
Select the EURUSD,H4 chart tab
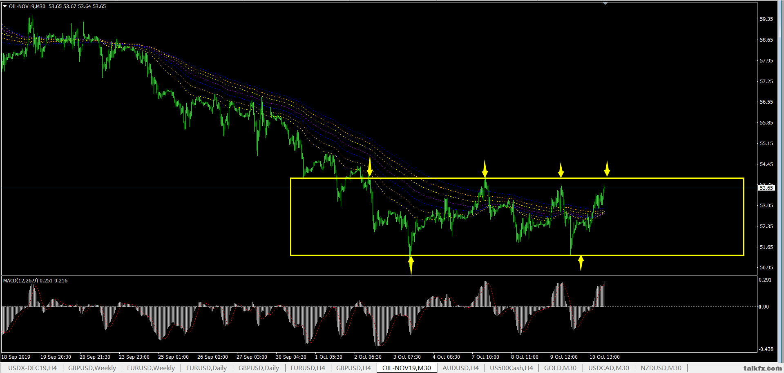[x=308, y=368]
